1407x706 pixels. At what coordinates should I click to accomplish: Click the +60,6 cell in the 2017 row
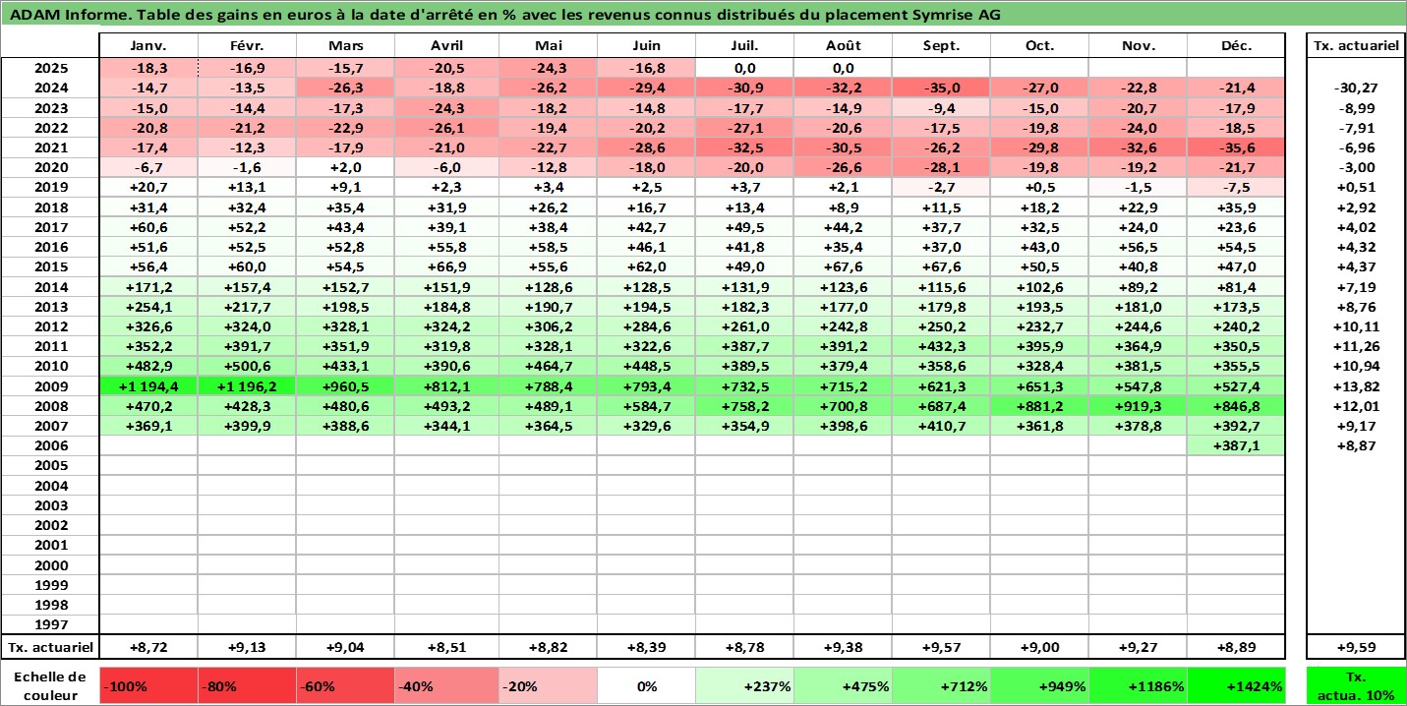coord(149,227)
